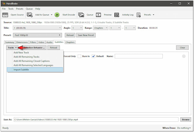Click the Add to Queue icon

point(30,15)
